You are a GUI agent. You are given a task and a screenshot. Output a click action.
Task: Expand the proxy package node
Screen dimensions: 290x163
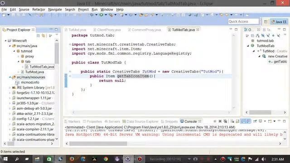click(19, 56)
